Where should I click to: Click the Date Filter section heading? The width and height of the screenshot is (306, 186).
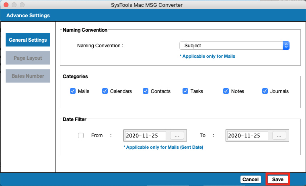tap(74, 119)
